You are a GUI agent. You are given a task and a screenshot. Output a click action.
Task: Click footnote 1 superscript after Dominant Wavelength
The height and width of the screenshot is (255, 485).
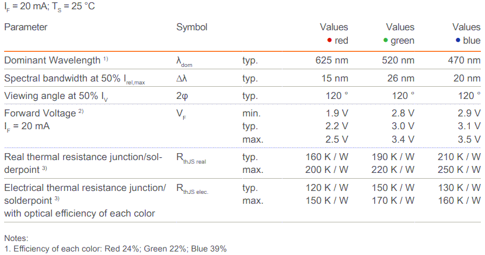coord(106,59)
